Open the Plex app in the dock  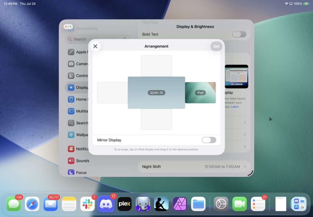tap(124, 204)
